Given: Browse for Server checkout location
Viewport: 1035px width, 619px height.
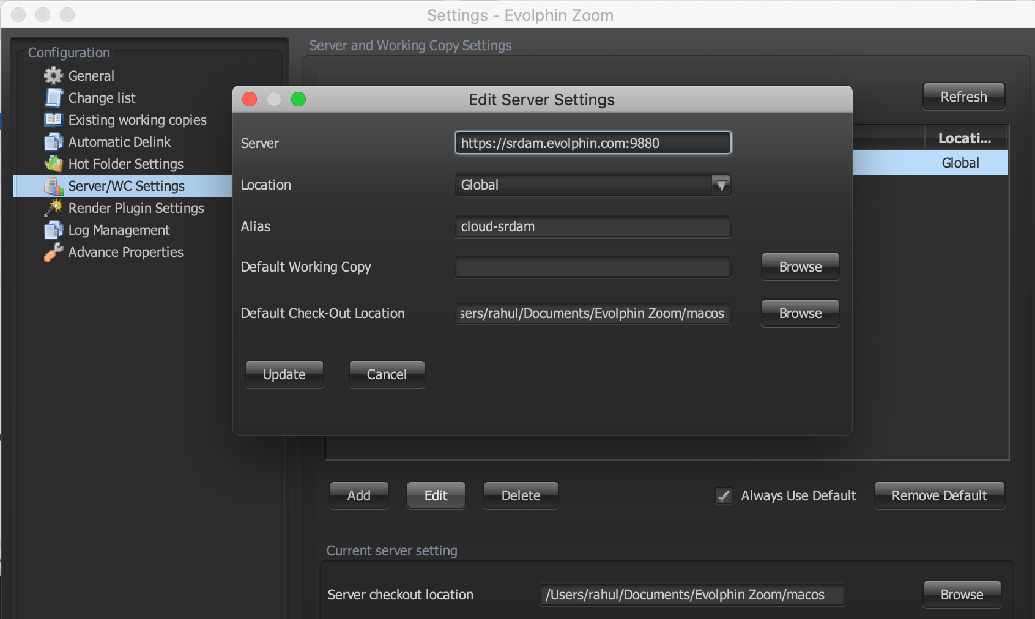Looking at the screenshot, I should [962, 595].
